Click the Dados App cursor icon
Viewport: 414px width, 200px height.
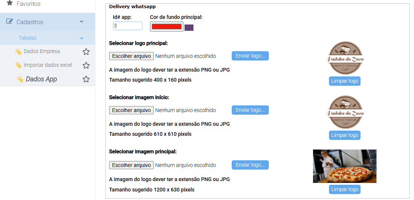pyautogui.click(x=20, y=79)
